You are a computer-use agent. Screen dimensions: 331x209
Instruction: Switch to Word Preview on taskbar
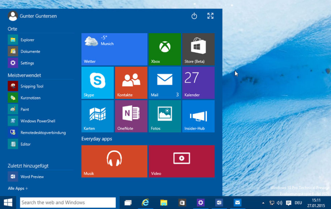[x=219, y=203]
